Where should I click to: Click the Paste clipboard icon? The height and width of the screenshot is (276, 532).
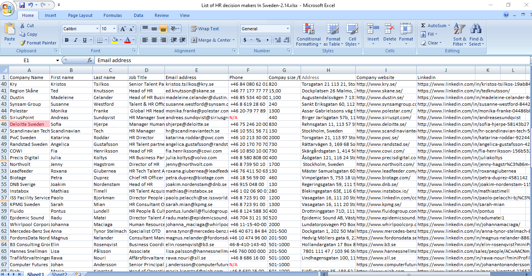pyautogui.click(x=9, y=29)
